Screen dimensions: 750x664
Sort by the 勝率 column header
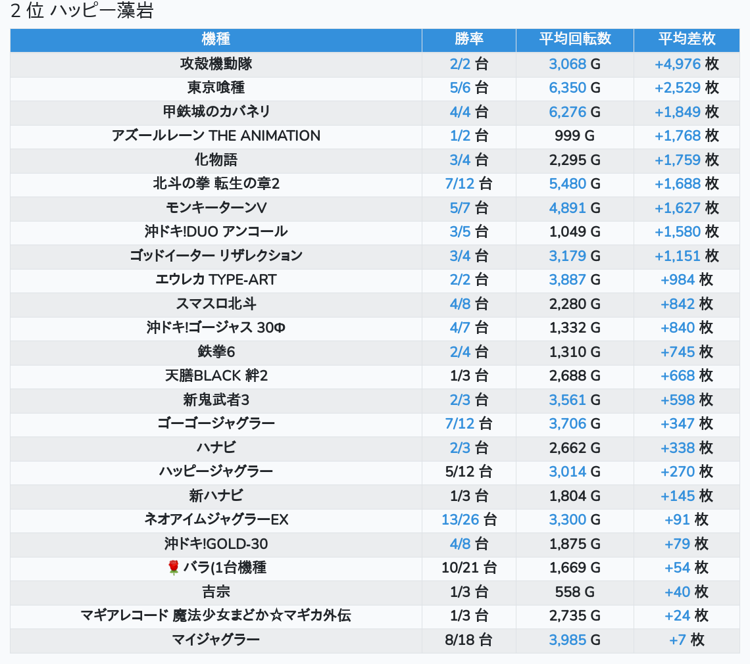click(x=469, y=39)
